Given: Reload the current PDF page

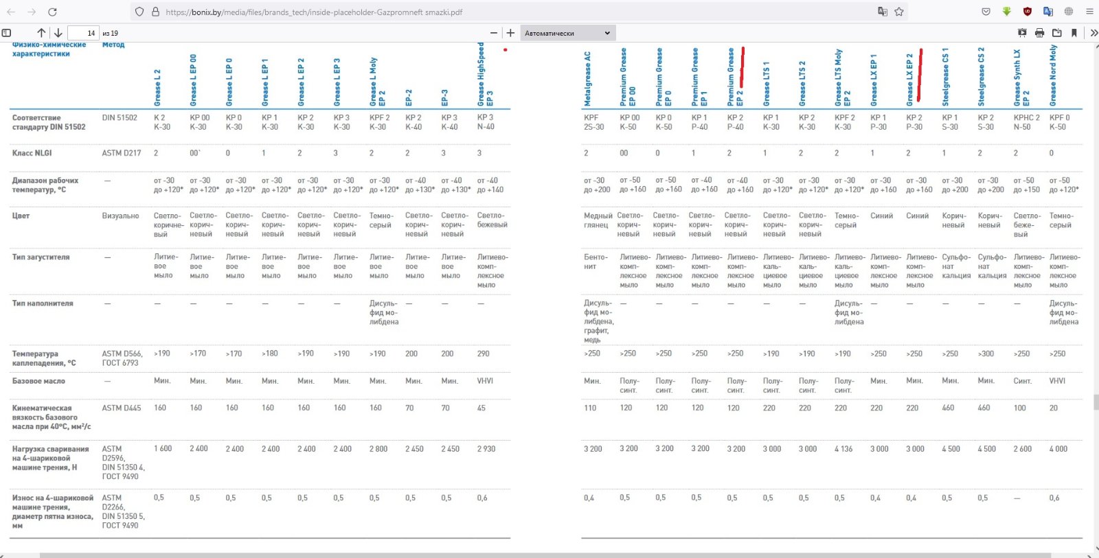Looking at the screenshot, I should [x=52, y=12].
